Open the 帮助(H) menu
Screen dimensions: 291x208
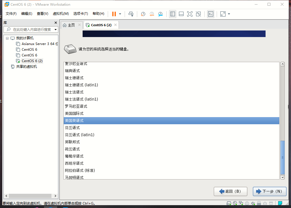point(99,14)
